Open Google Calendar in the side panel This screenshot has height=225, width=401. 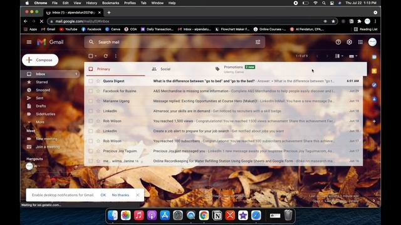[374, 57]
